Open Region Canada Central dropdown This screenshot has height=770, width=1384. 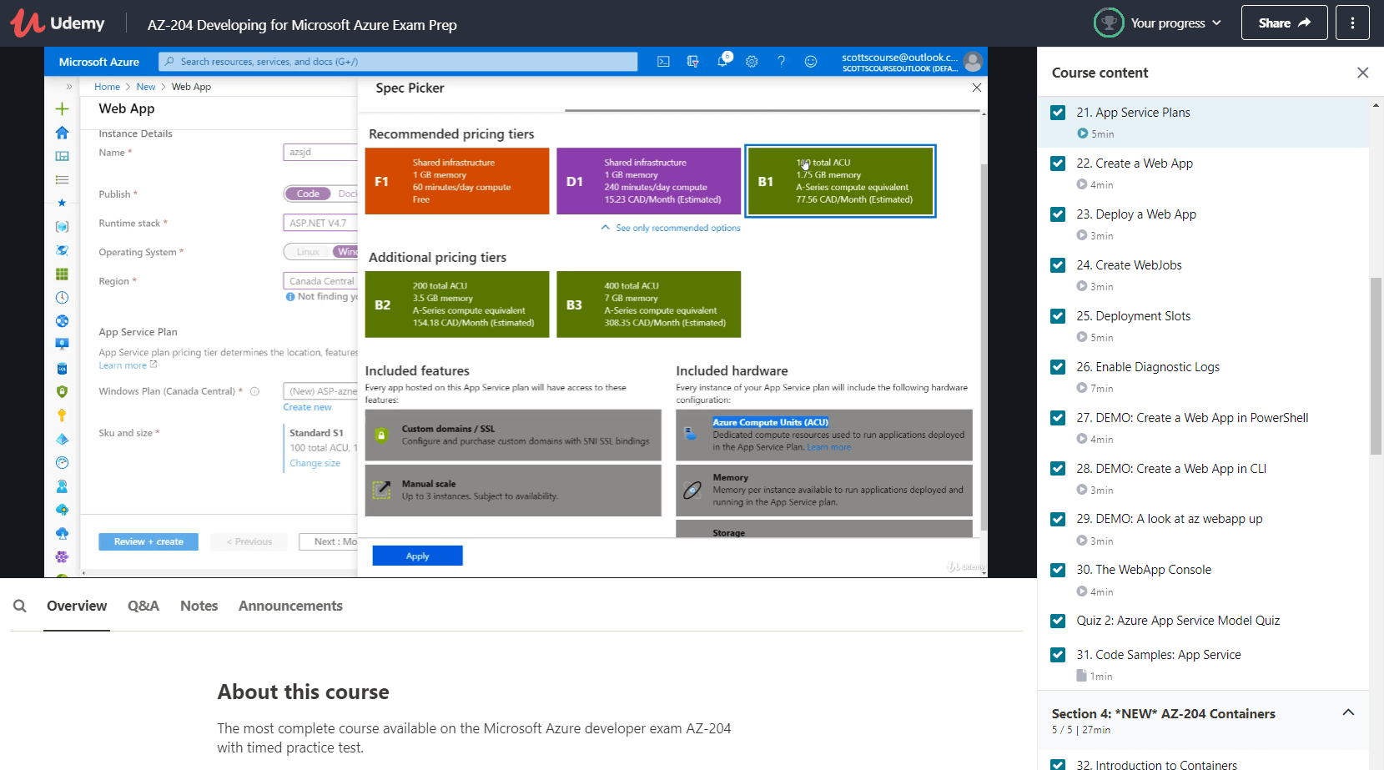[320, 281]
